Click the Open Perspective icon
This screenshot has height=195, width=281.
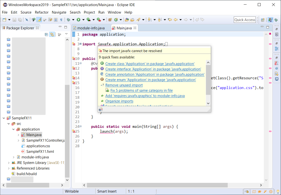pos(262,20)
